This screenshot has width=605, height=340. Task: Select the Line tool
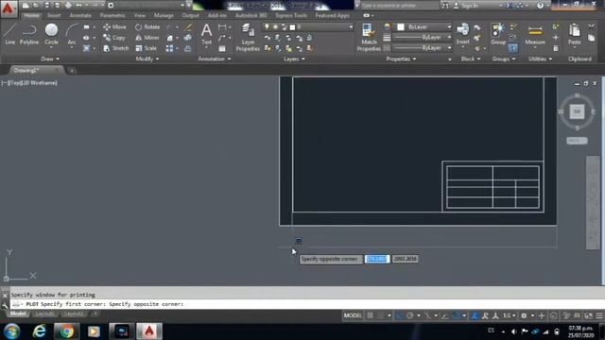(x=10, y=34)
